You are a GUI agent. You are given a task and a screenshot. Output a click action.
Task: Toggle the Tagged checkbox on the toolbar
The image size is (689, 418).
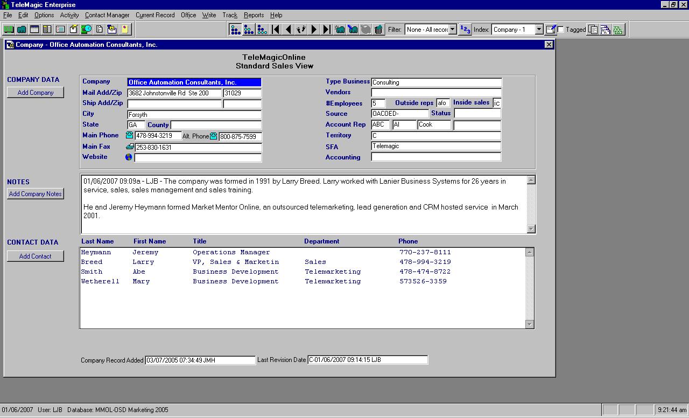click(561, 30)
